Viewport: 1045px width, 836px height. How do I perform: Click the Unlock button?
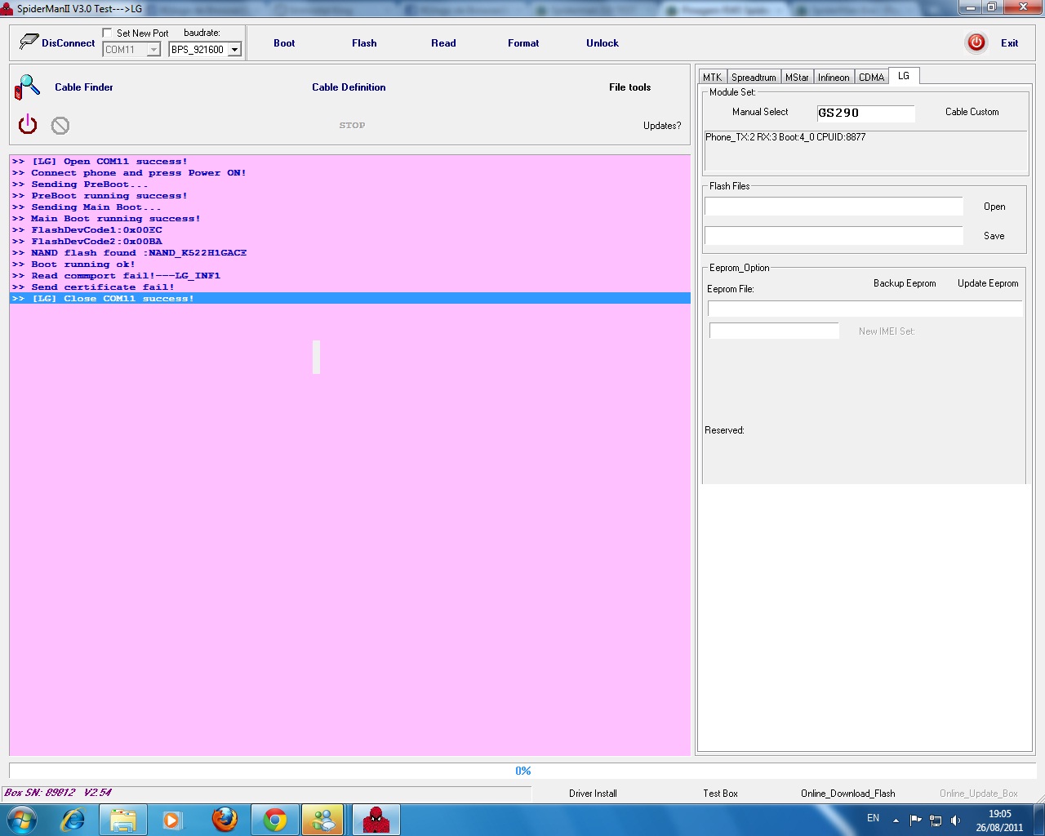(x=603, y=43)
